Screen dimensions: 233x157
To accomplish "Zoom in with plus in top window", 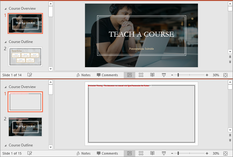I will [x=207, y=75].
